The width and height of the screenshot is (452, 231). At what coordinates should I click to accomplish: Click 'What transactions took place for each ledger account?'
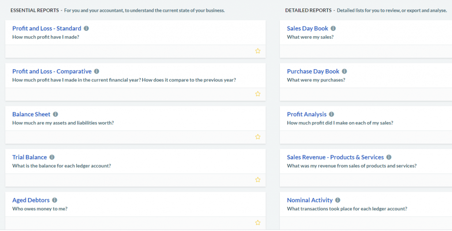pos(347,209)
